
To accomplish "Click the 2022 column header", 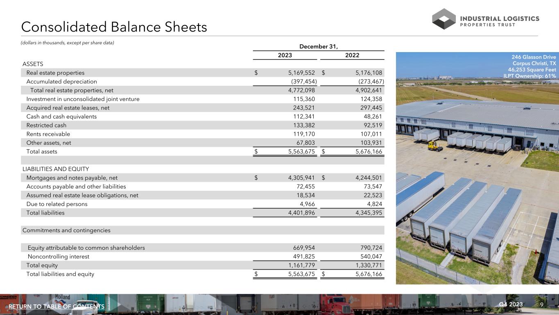I will click(x=352, y=55).
